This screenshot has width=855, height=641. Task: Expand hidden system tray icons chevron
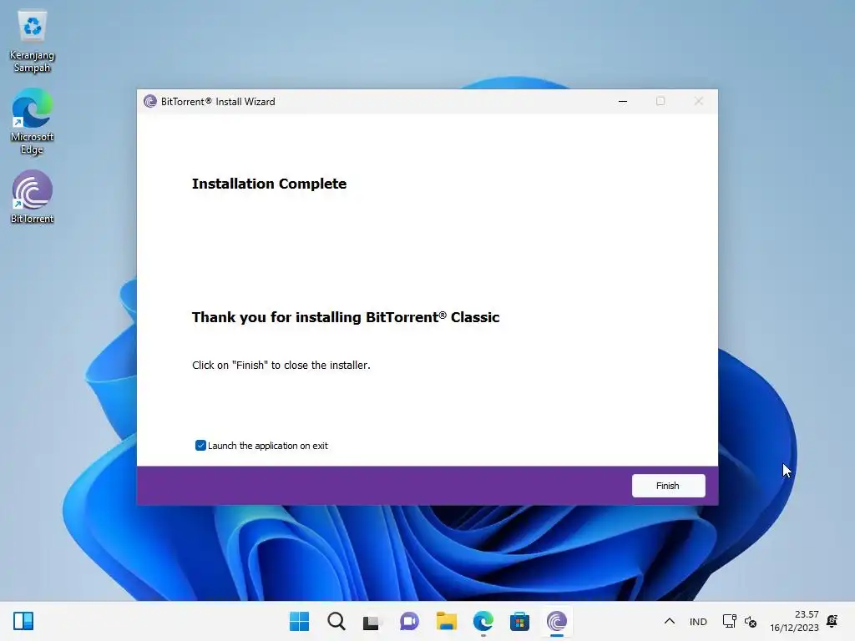[x=670, y=621]
